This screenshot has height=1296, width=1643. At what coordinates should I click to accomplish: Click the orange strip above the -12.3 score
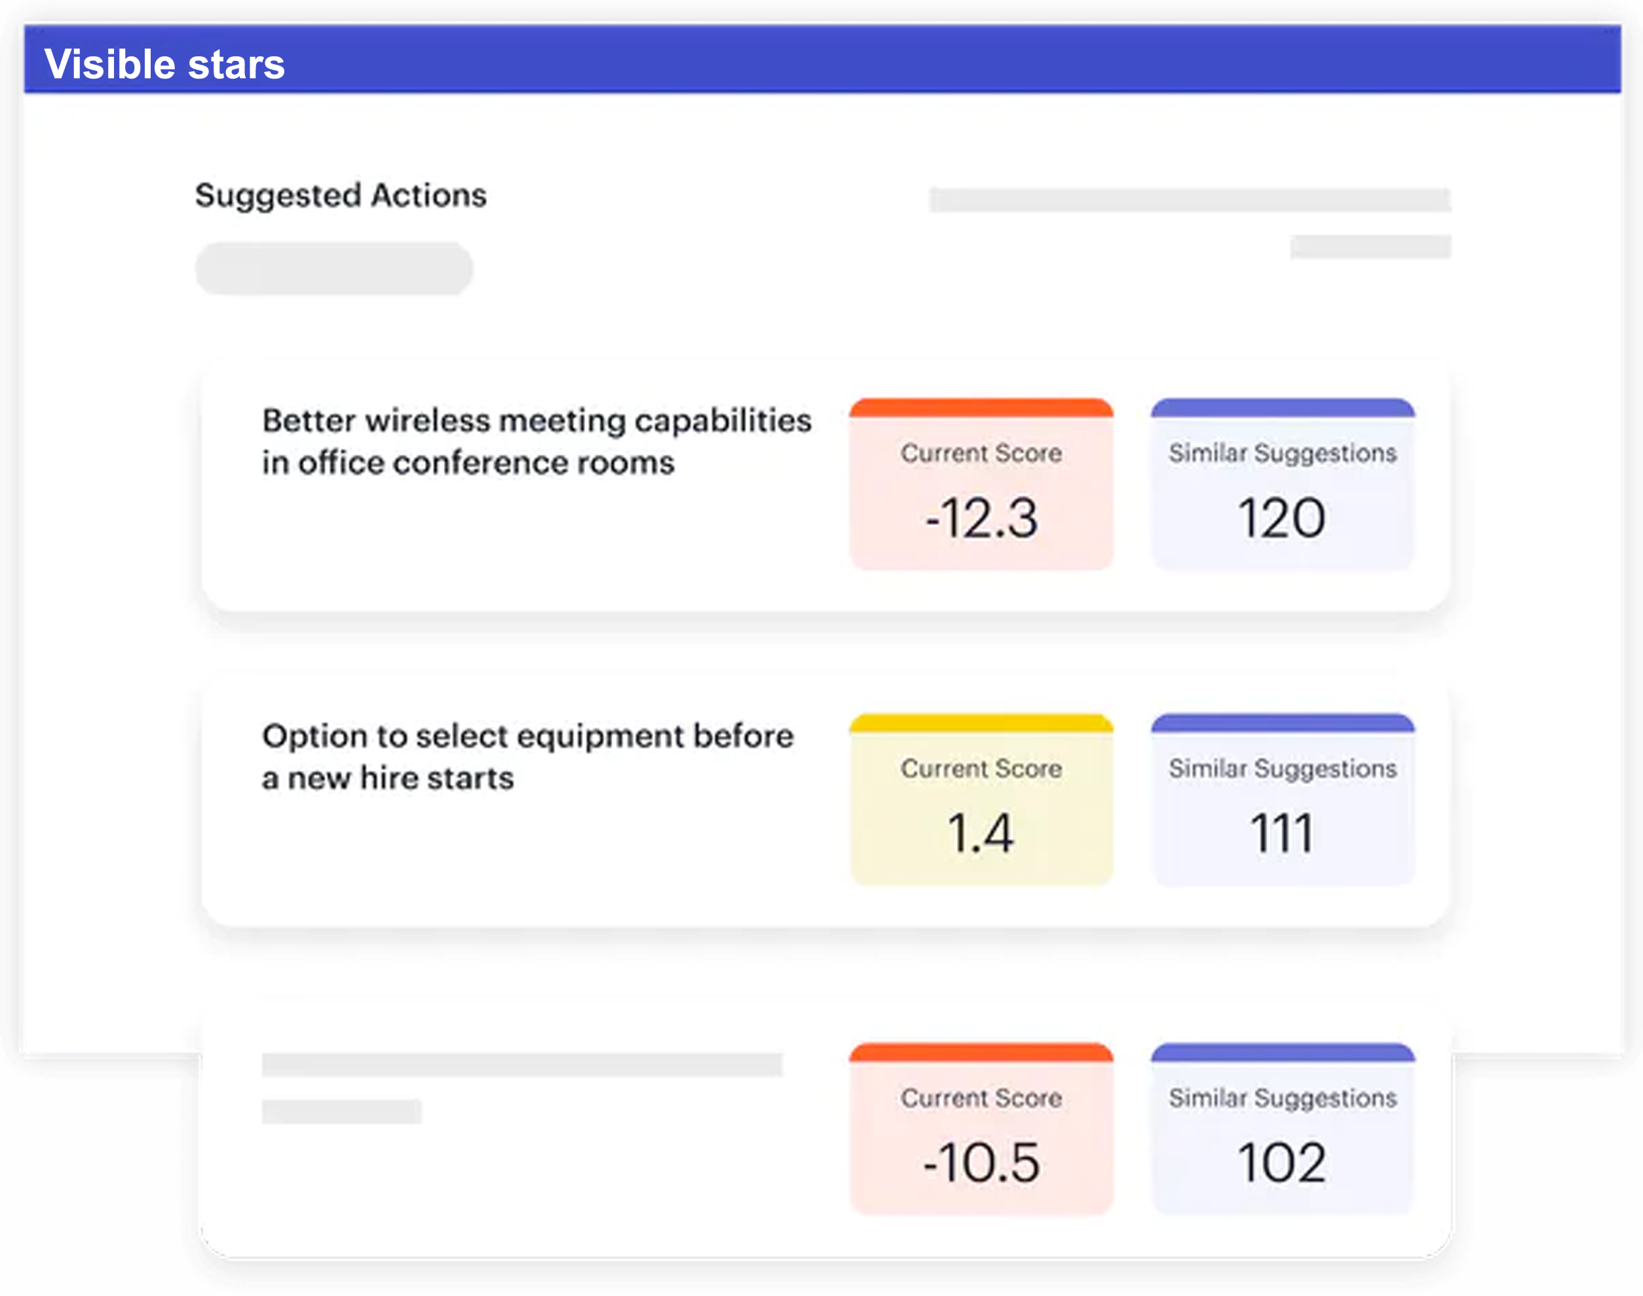[981, 408]
